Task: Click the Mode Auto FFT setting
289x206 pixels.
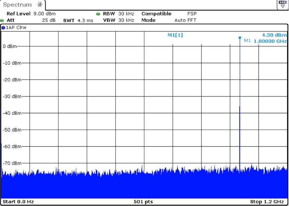Action: (x=185, y=20)
